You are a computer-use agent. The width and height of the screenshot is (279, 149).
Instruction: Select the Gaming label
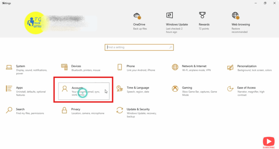(187, 88)
